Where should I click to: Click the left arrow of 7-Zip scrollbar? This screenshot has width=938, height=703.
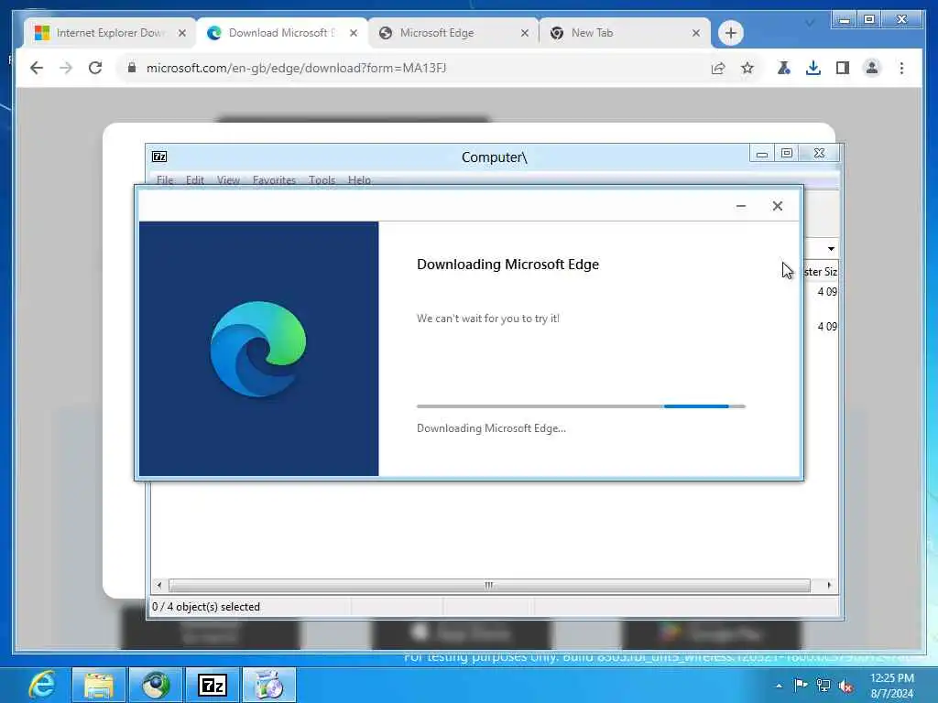159,585
